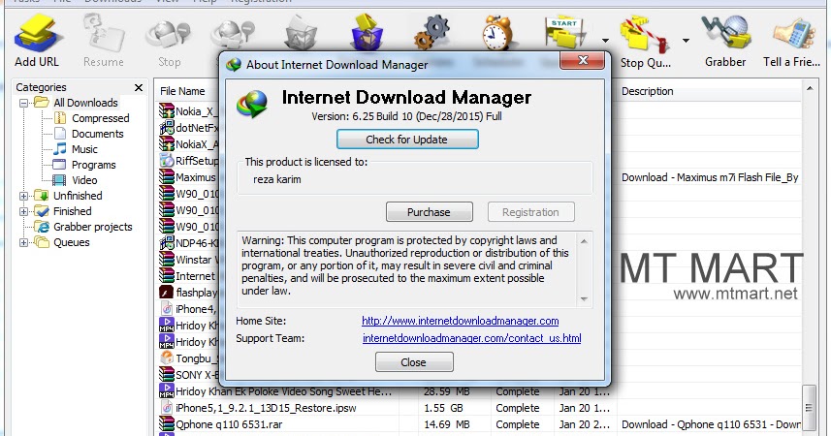Click the Stop Qu... toolbar icon
This screenshot has height=436, width=831.
click(x=645, y=35)
